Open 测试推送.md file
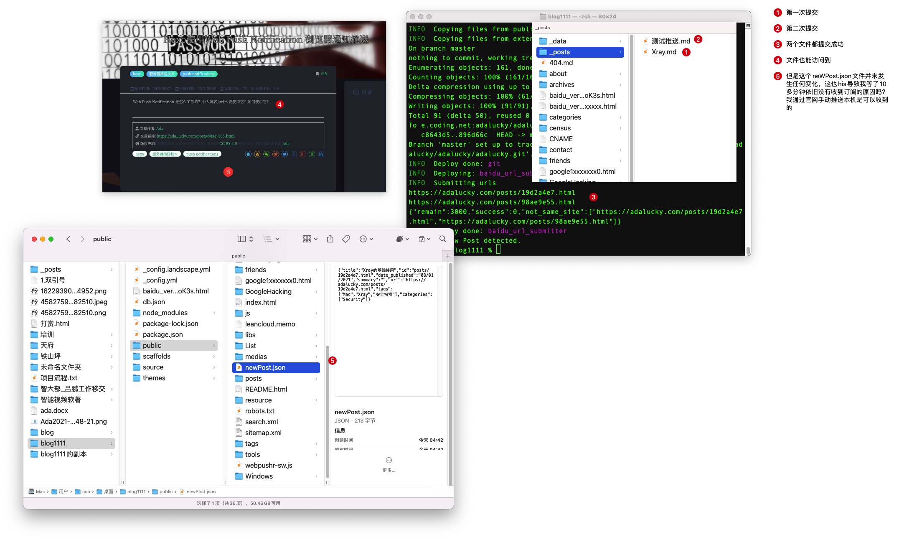Viewport: 899px width, 540px height. pyautogui.click(x=670, y=41)
